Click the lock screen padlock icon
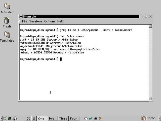Screen dimensions: 161x121 [34, 118]
